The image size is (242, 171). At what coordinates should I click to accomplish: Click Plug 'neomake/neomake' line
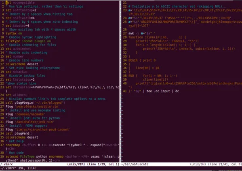click(25, 114)
